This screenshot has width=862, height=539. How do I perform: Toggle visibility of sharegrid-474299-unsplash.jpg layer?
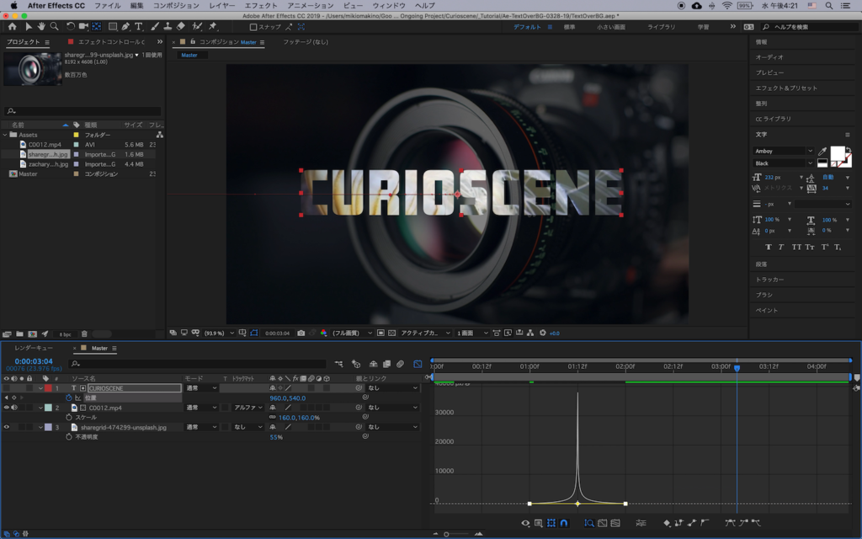coord(7,427)
